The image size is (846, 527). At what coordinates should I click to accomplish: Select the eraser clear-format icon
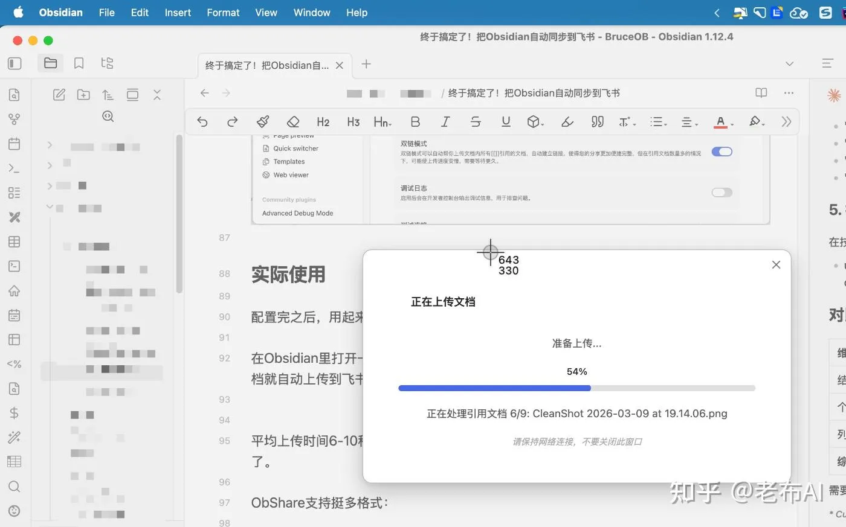click(x=293, y=122)
